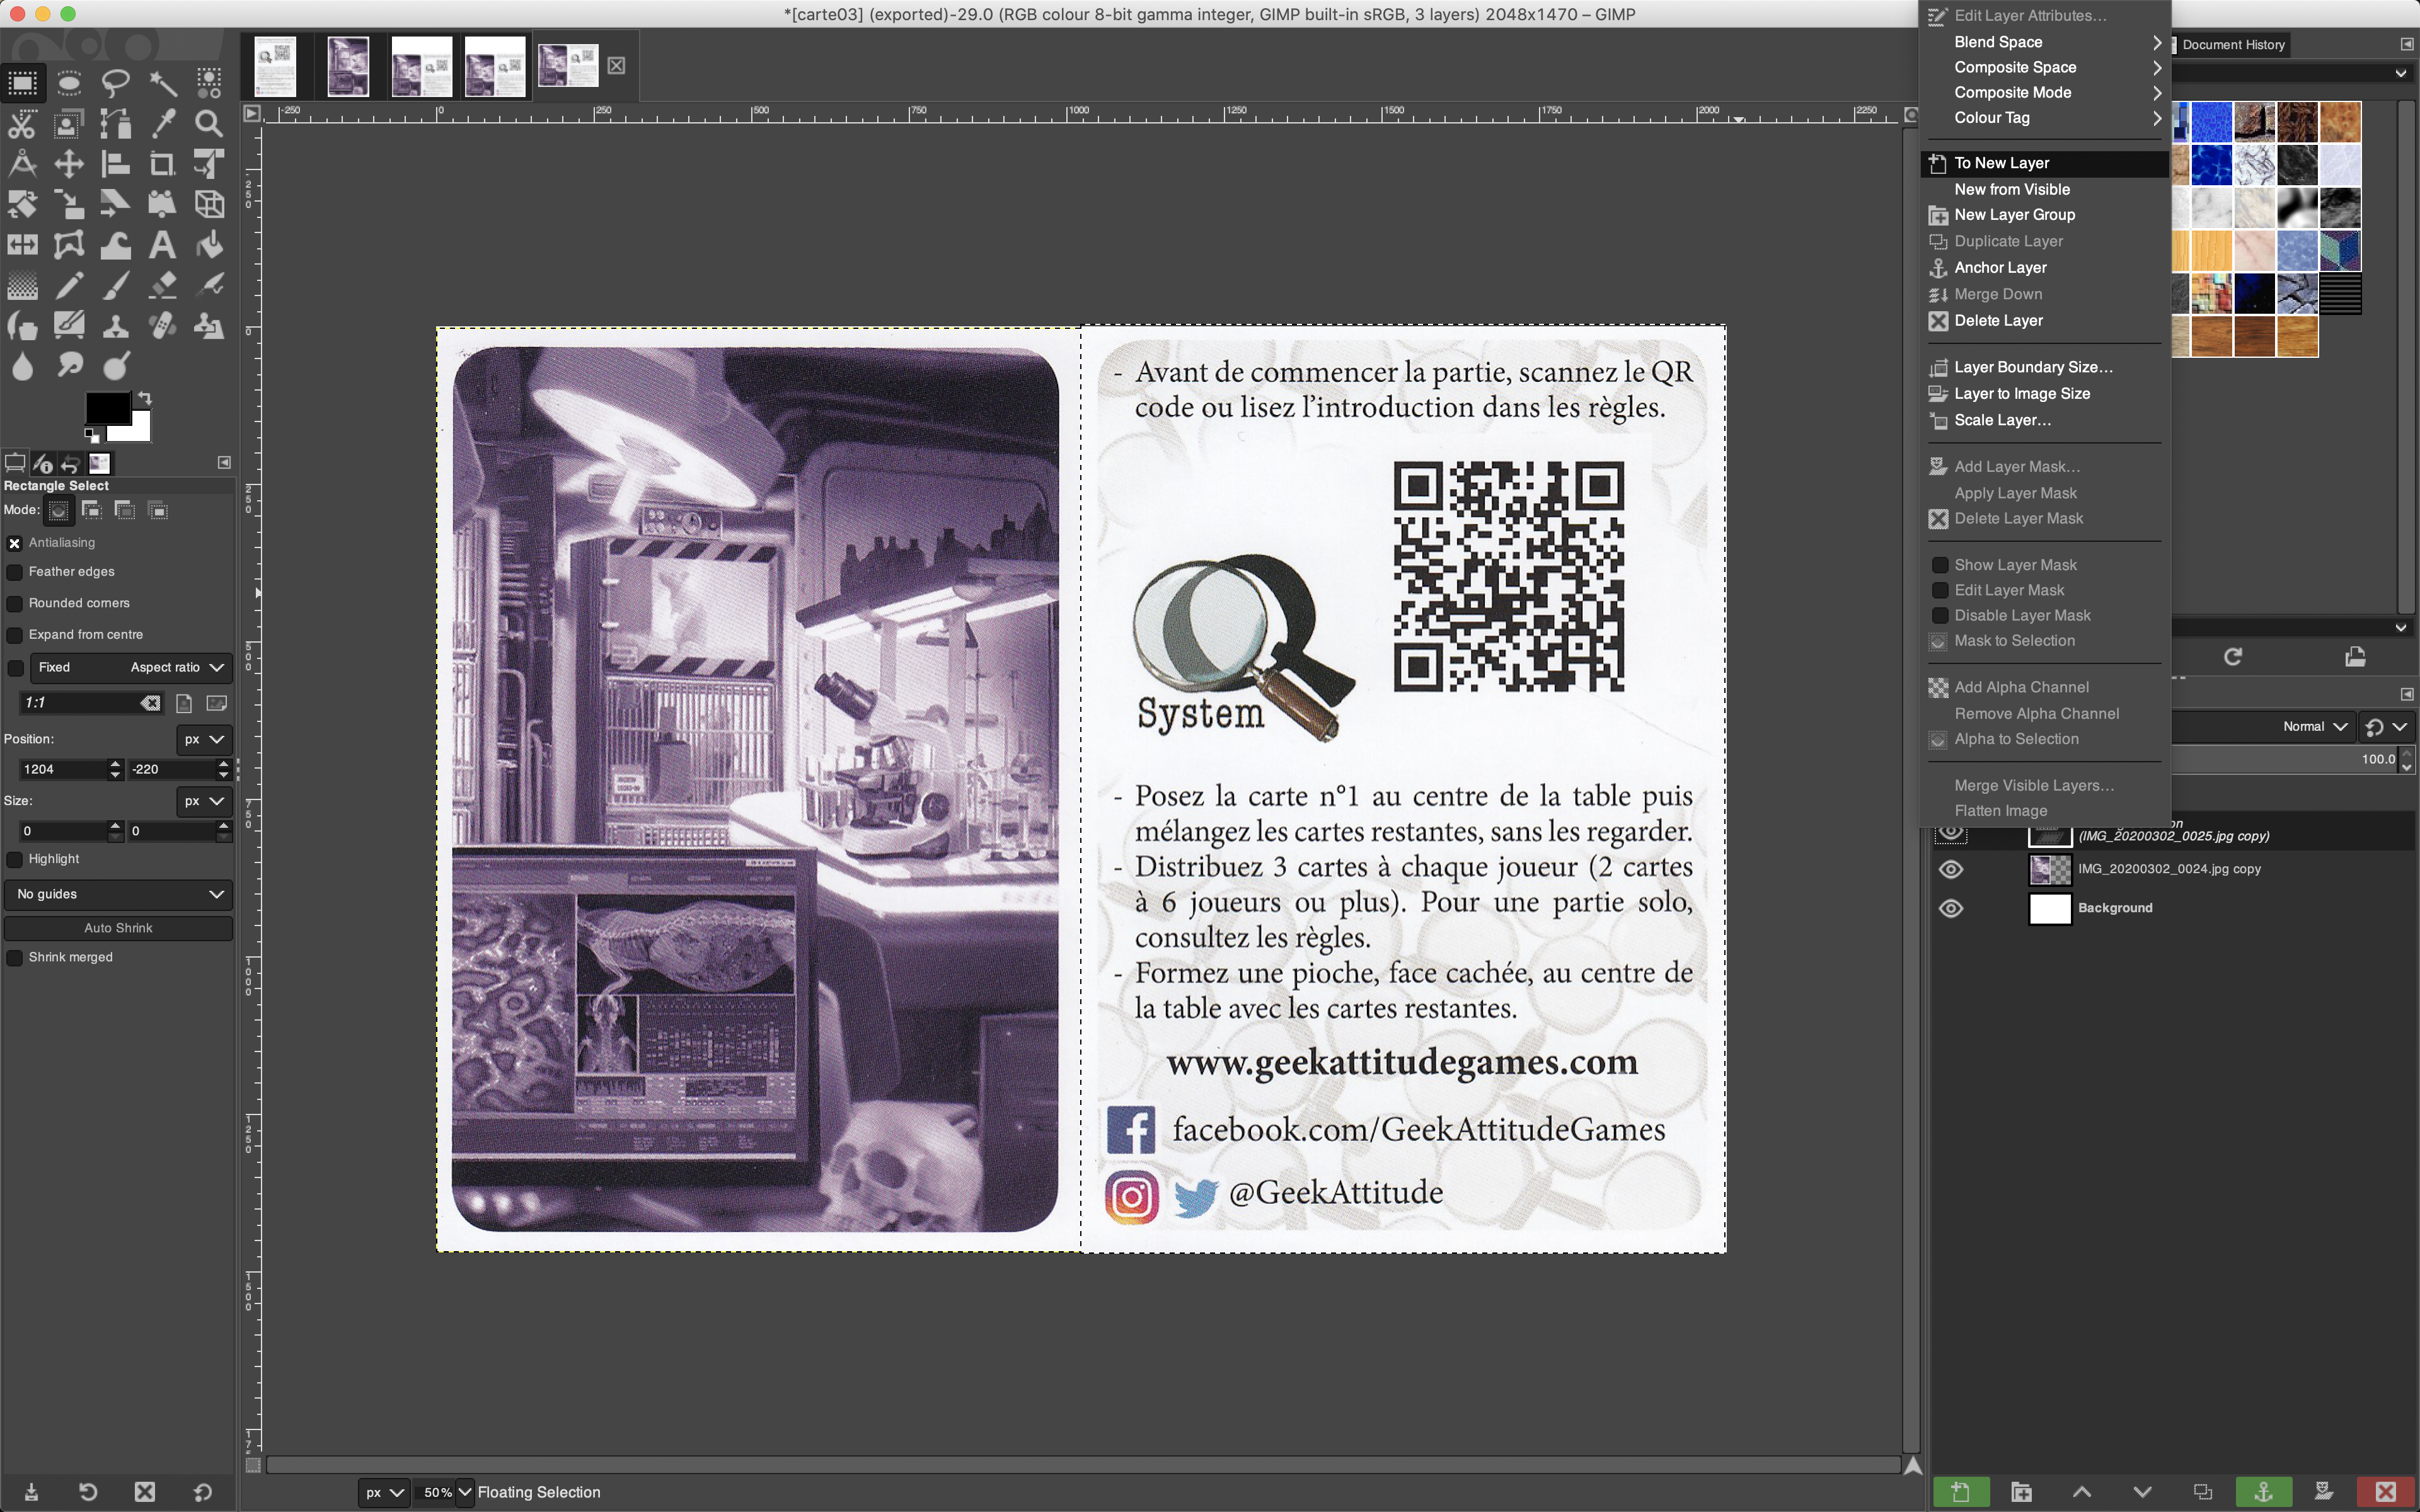
Task: Enable Expand from centre checkbox
Action: 15,635
